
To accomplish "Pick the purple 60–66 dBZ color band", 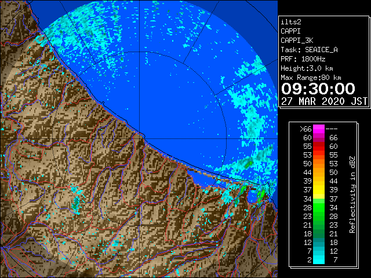I will [319, 138].
